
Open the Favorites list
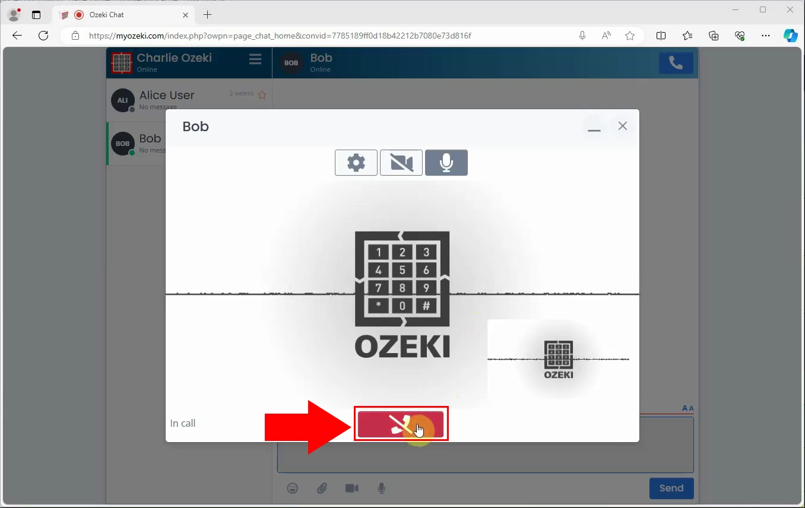point(687,36)
